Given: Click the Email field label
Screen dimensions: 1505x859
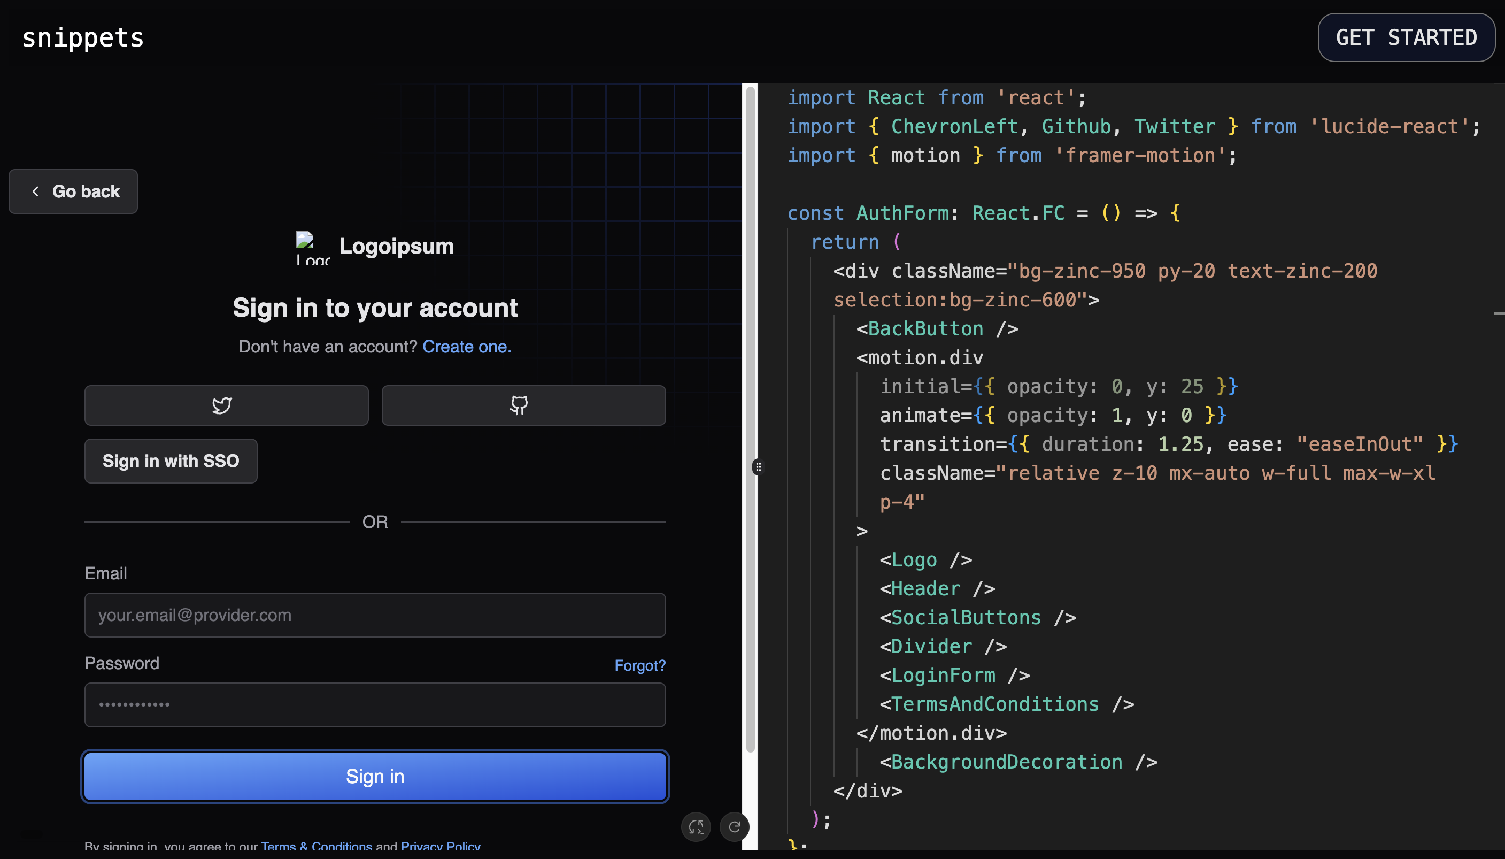Looking at the screenshot, I should coord(105,573).
